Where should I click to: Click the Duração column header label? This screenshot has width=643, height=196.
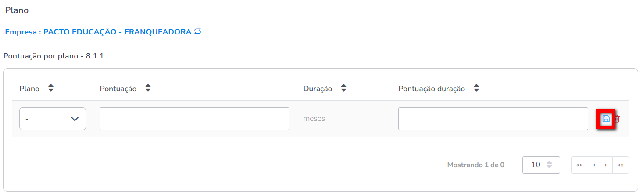(318, 89)
